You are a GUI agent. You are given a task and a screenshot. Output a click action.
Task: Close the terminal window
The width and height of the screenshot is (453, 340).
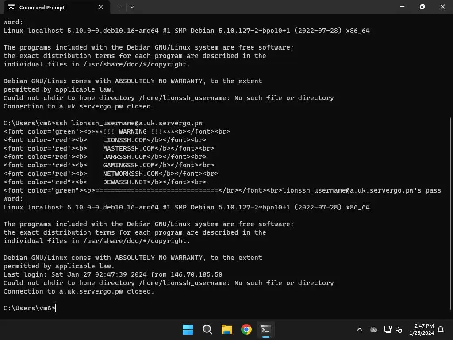442,7
